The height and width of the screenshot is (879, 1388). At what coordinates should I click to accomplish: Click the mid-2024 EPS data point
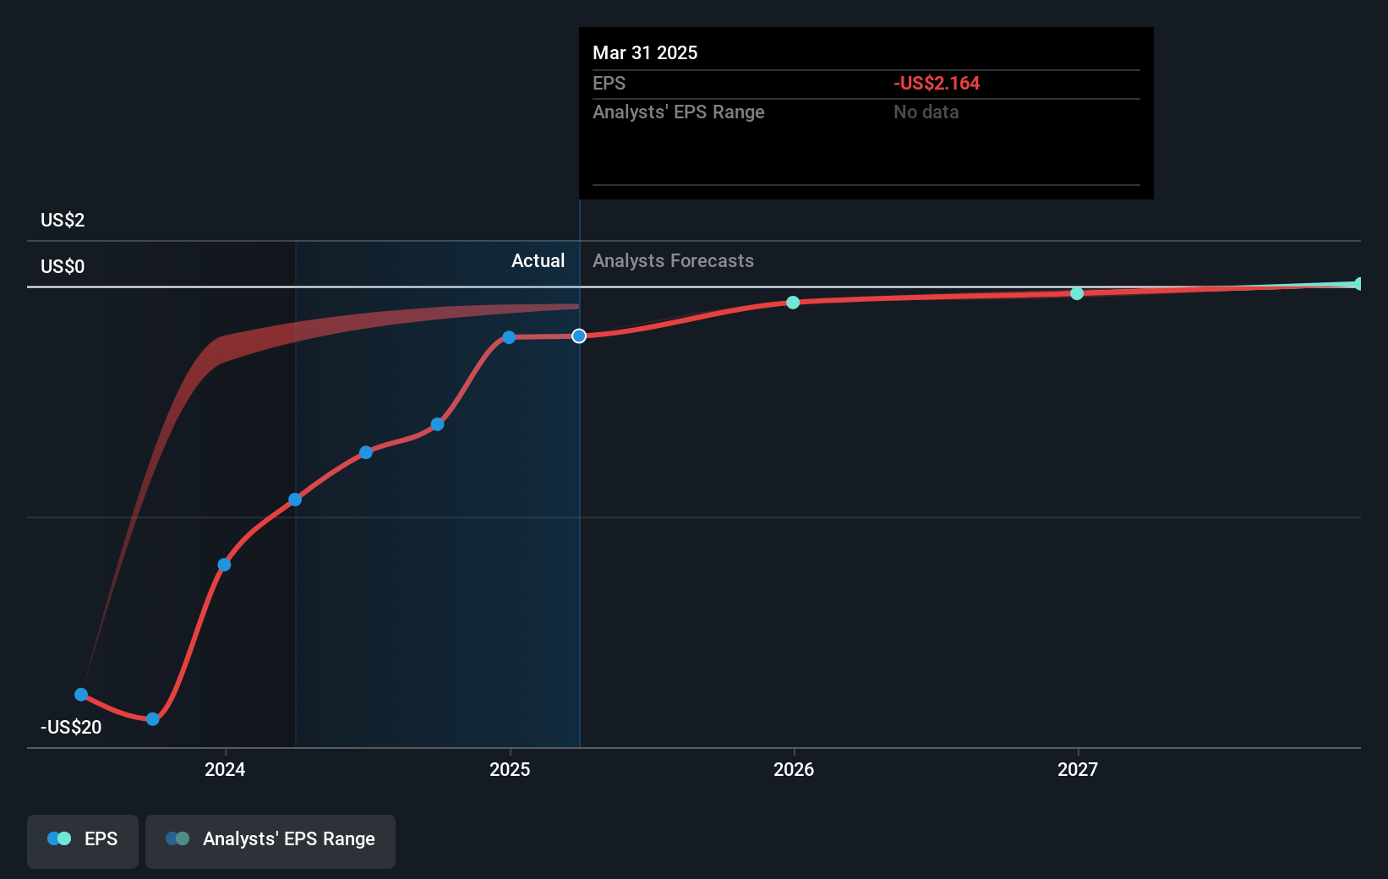(x=366, y=452)
